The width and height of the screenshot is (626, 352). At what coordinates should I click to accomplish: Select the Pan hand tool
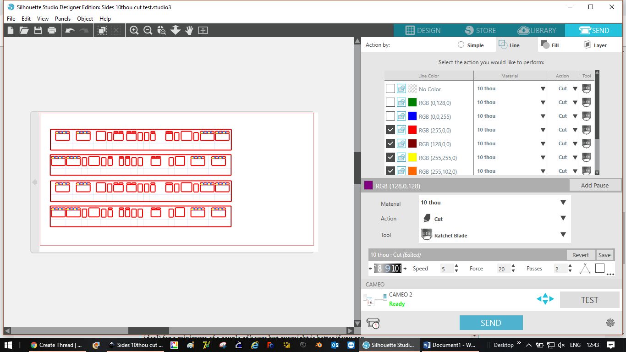(x=189, y=30)
